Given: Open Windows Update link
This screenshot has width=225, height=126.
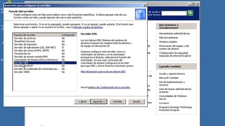Looking at the screenshot, I should coord(168,42).
